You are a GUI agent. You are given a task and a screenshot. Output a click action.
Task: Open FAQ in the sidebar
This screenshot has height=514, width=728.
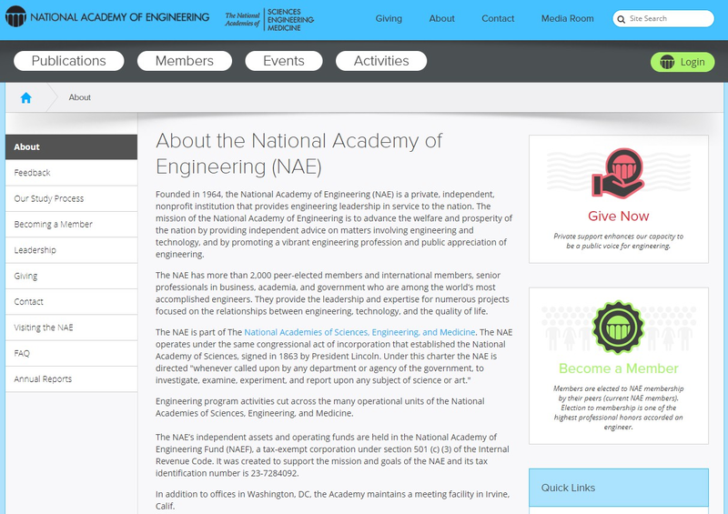[72, 353]
